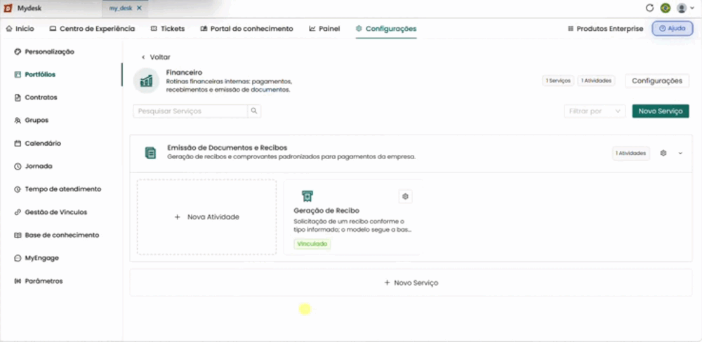Open the Painel tab
The width and height of the screenshot is (702, 342).
point(324,29)
